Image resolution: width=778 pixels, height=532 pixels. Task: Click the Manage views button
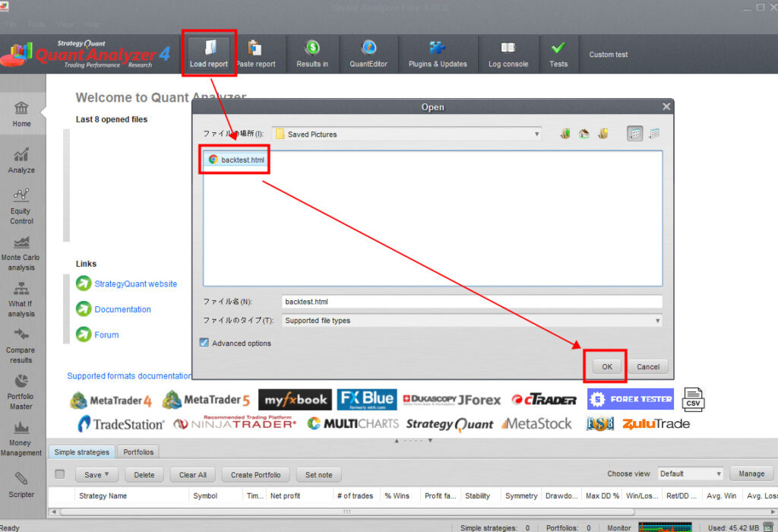(x=751, y=474)
